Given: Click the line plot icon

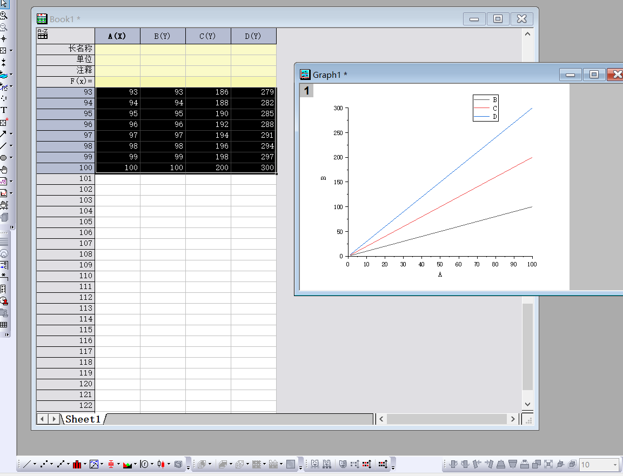Looking at the screenshot, I should (27, 464).
